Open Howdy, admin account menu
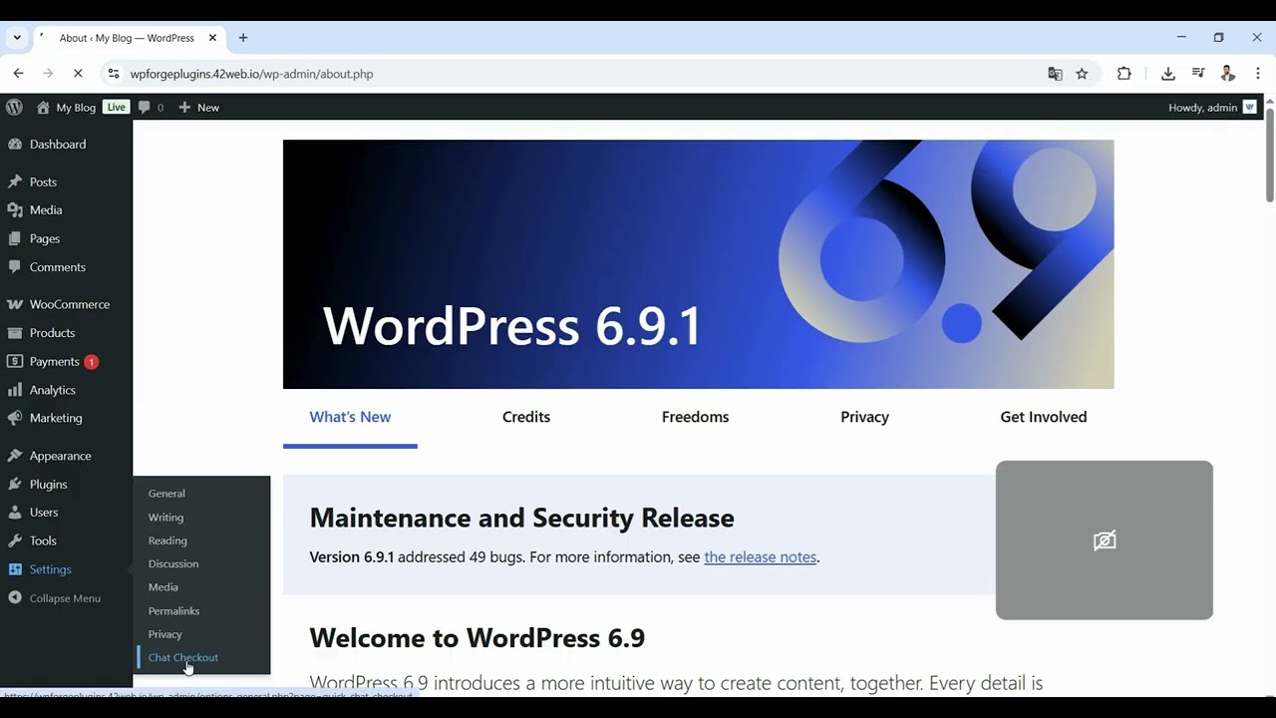 pyautogui.click(x=1212, y=107)
